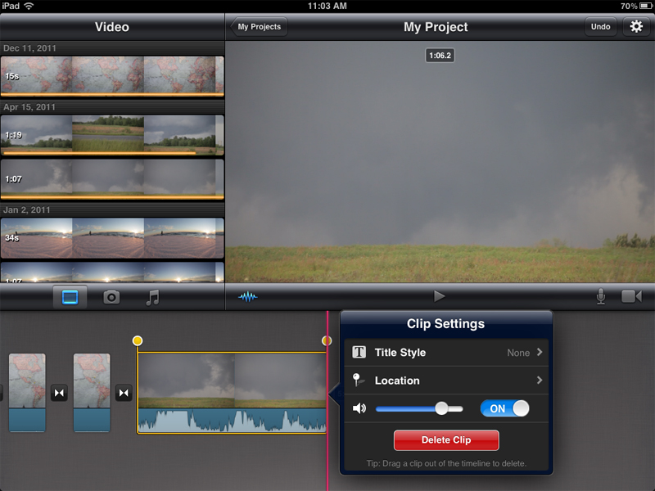
Task: Record a voiceover with the microphone
Action: pyautogui.click(x=601, y=296)
